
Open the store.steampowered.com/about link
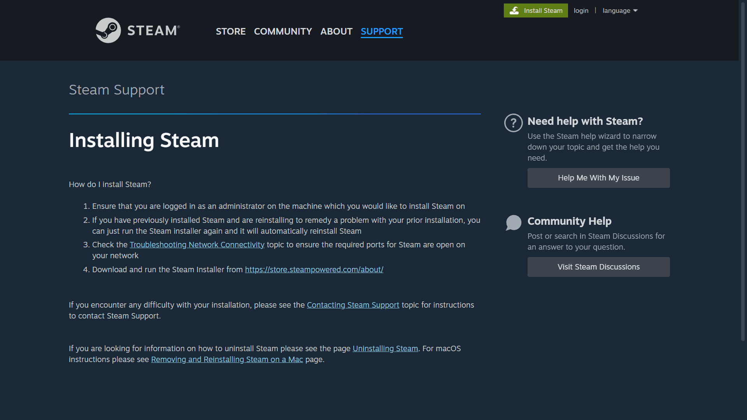coord(314,269)
